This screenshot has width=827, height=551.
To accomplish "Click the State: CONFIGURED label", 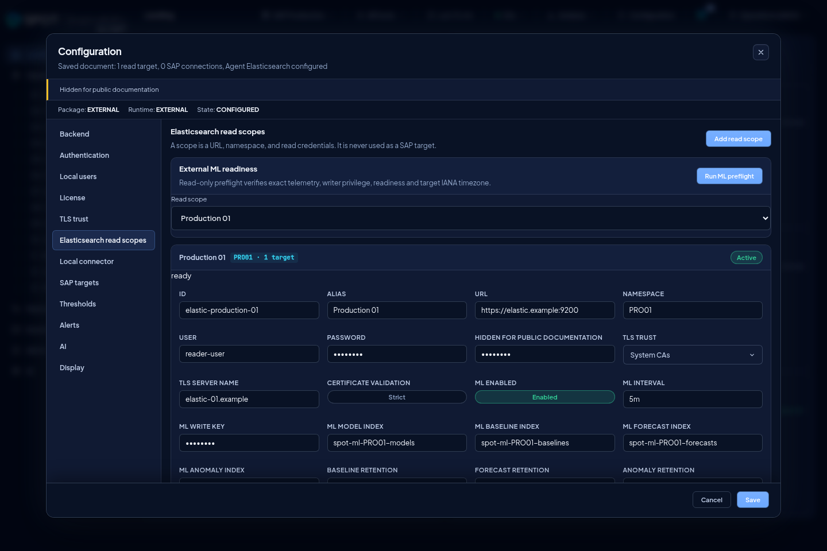I will [x=228, y=110].
